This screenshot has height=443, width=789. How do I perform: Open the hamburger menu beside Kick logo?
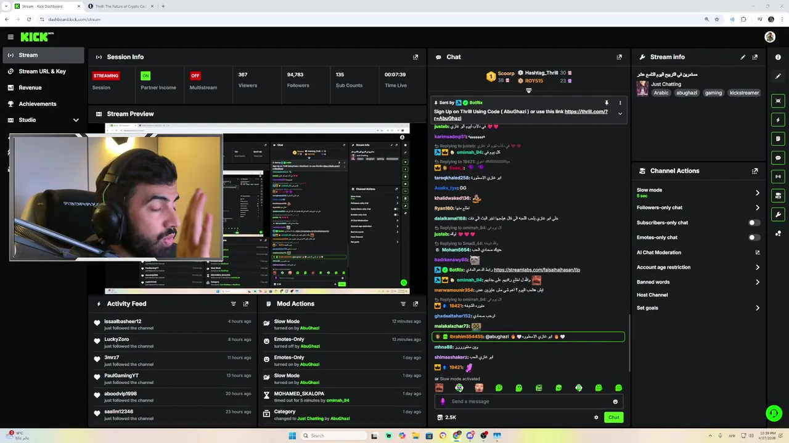[x=10, y=37]
